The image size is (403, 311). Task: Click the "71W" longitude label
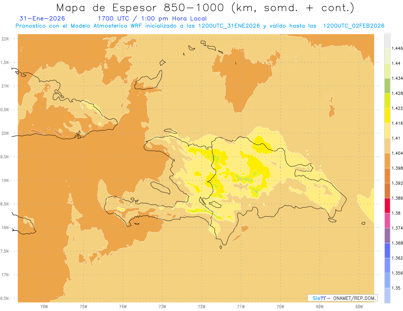coord(241,306)
